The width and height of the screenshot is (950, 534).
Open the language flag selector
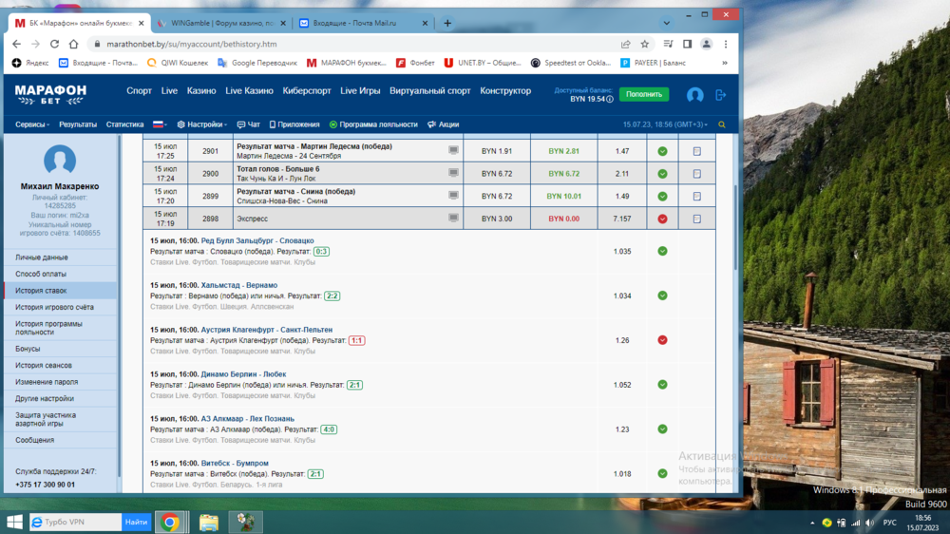pos(159,124)
